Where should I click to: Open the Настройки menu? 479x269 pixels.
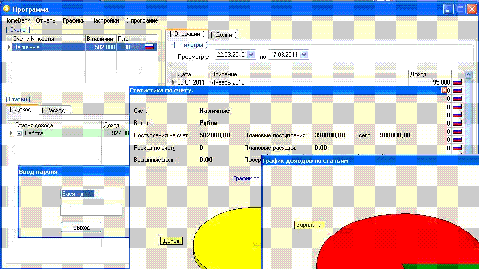click(105, 20)
